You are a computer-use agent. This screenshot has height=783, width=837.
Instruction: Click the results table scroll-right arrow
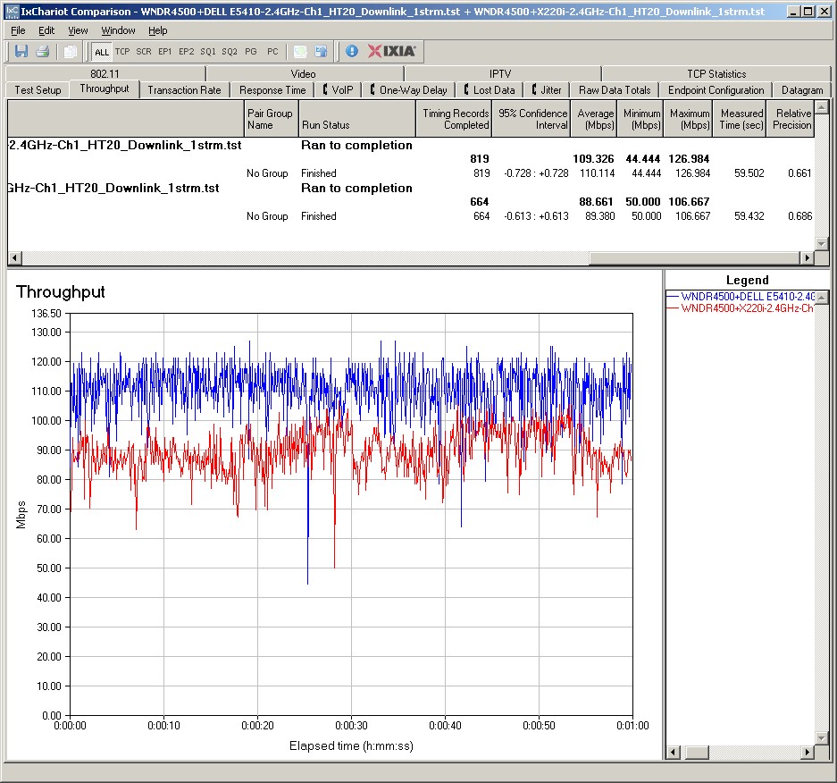808,257
